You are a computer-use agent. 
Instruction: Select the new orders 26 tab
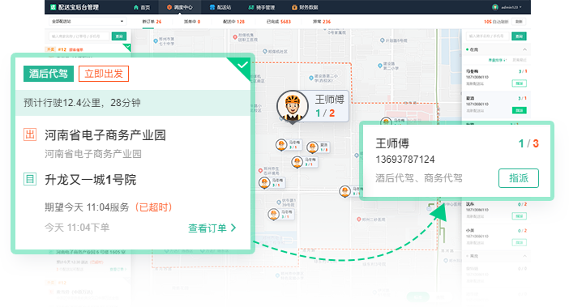(x=152, y=22)
